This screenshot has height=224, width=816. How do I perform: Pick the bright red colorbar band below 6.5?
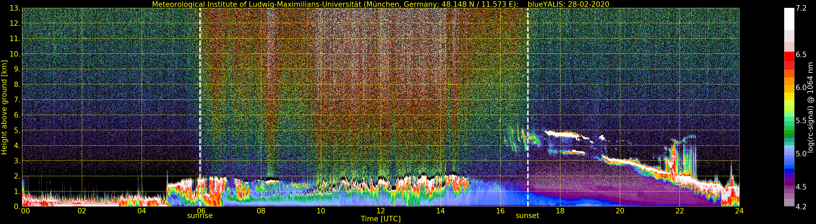(x=789, y=56)
